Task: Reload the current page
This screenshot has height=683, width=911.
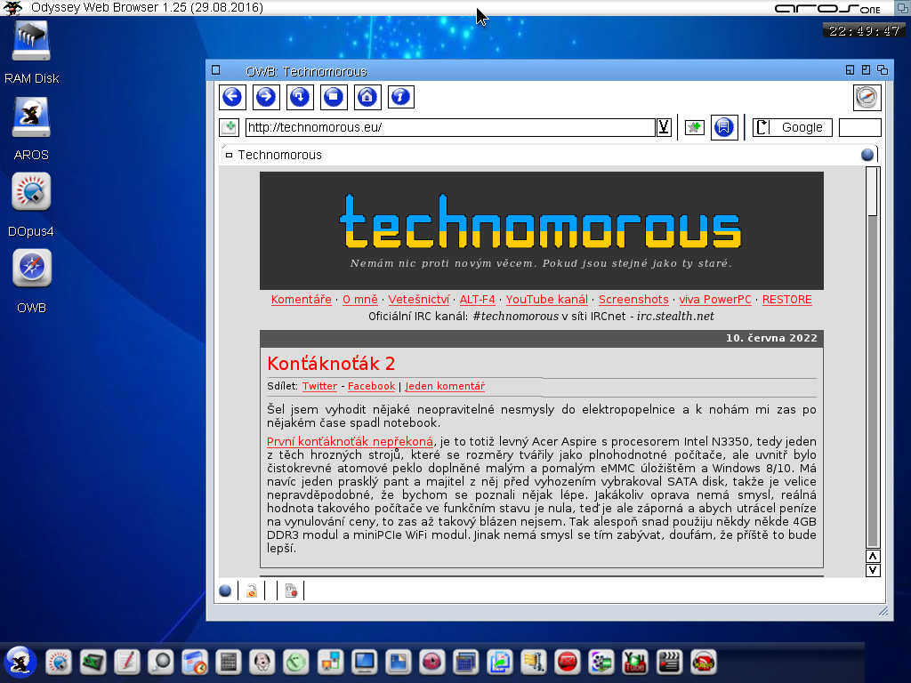Action: 300,97
